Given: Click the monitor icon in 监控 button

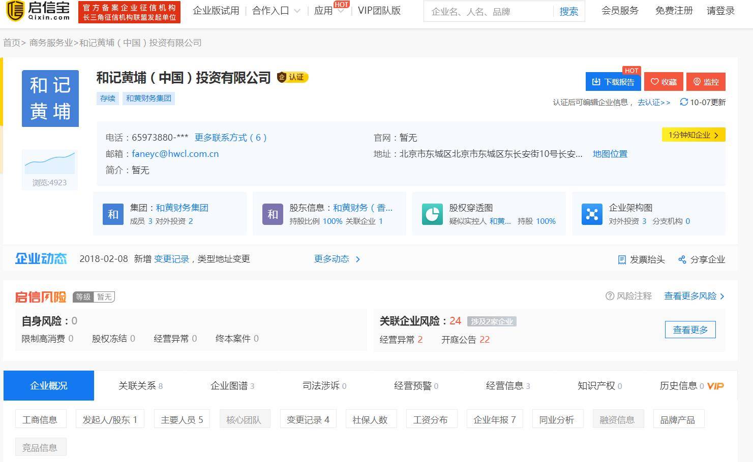Looking at the screenshot, I should coord(697,82).
